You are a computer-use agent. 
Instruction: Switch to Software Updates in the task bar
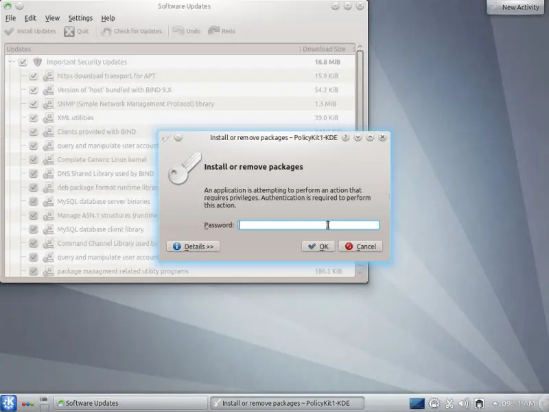point(131,403)
